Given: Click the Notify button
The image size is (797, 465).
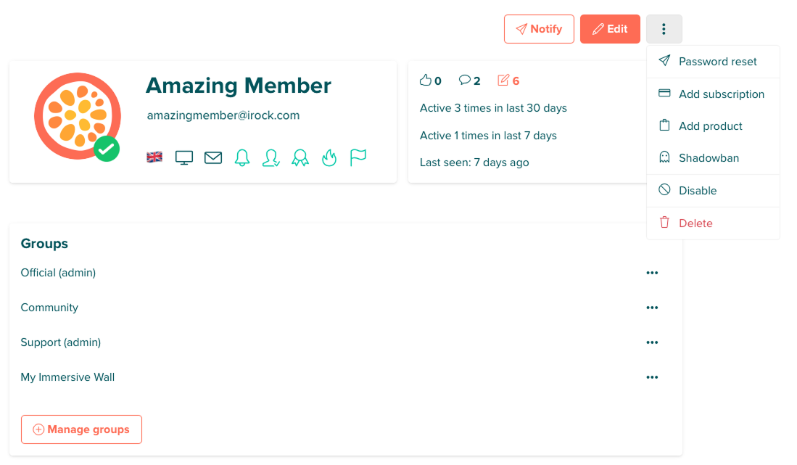Looking at the screenshot, I should [x=539, y=28].
